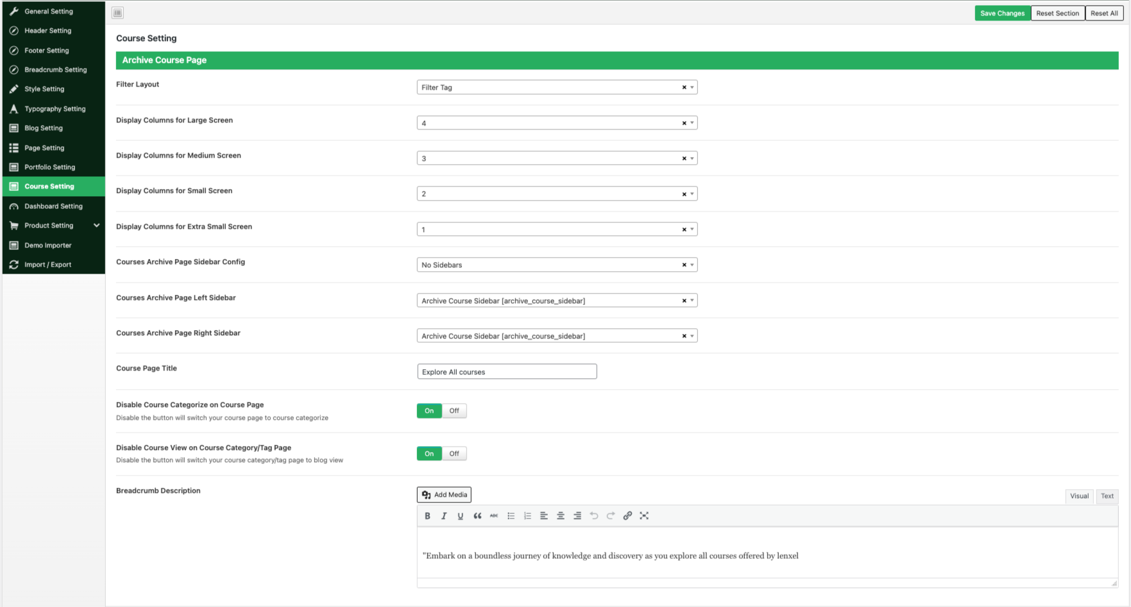
Task: Turn On Disable Course View option
Action: 429,454
